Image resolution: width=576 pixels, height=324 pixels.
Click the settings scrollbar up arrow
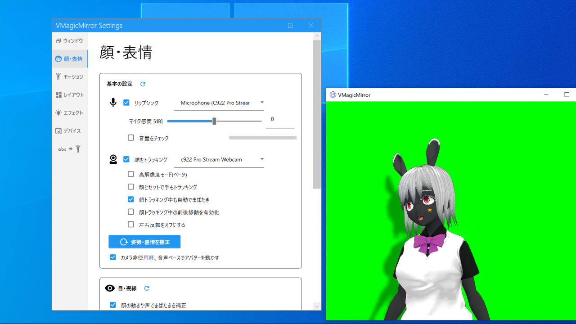[317, 36]
